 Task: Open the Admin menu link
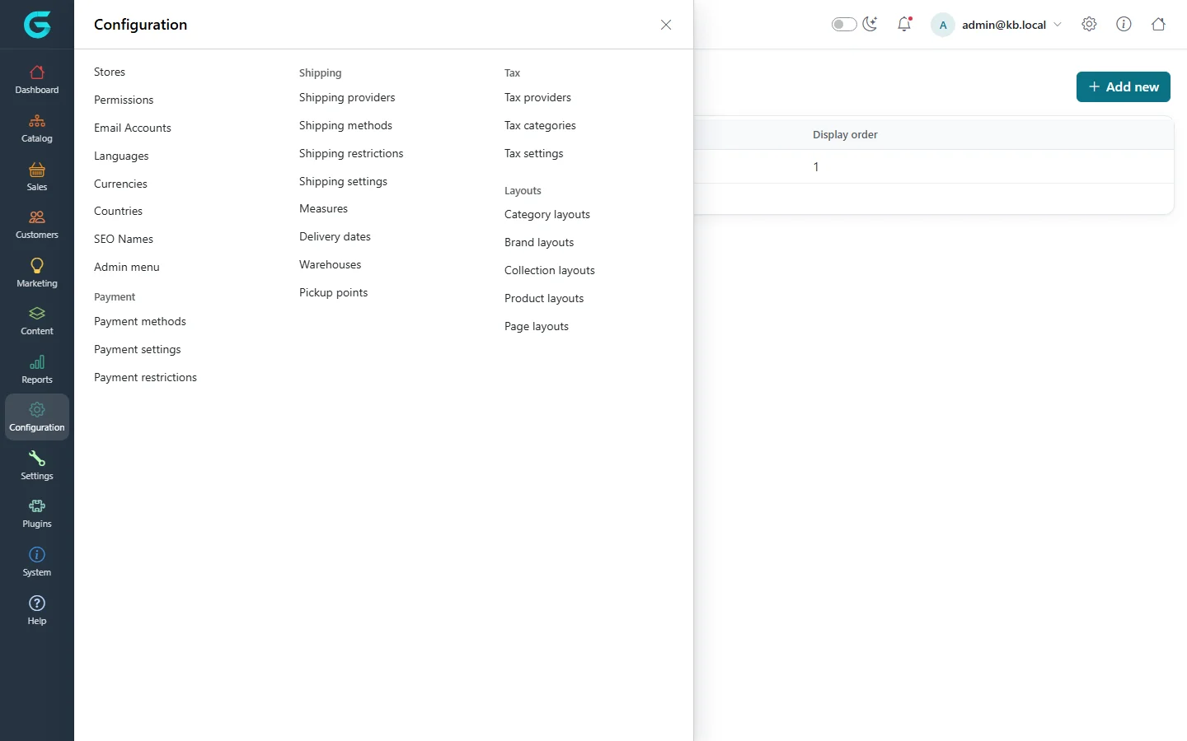point(127,267)
